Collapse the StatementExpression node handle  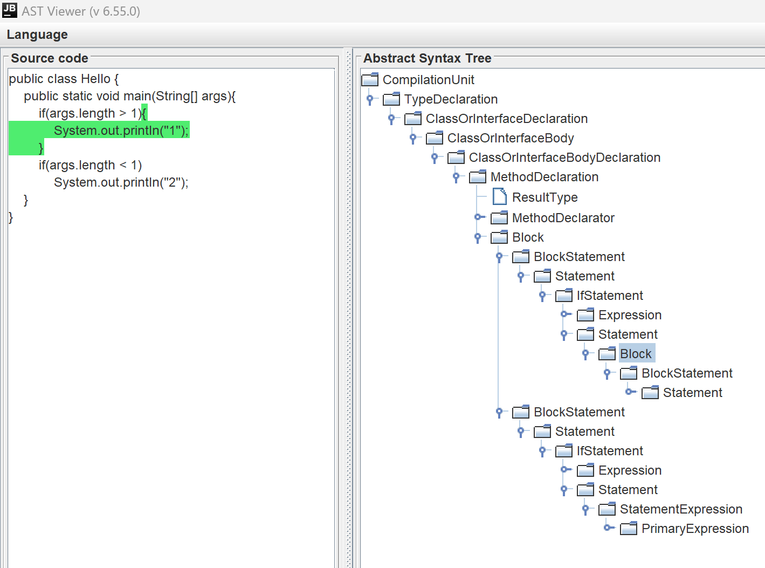click(585, 509)
